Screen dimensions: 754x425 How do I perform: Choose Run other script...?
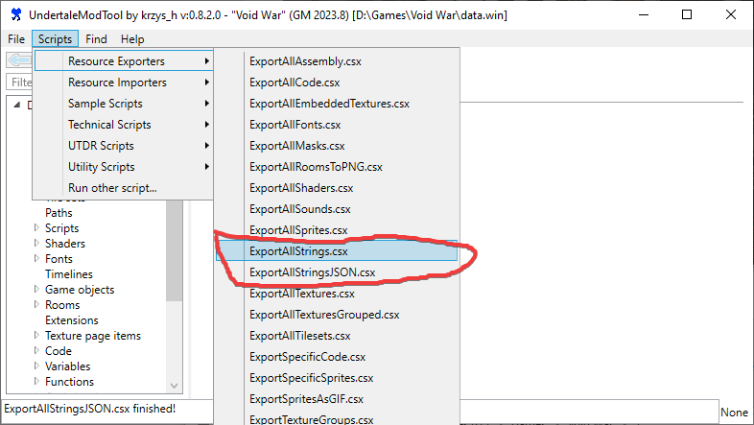pyautogui.click(x=124, y=188)
